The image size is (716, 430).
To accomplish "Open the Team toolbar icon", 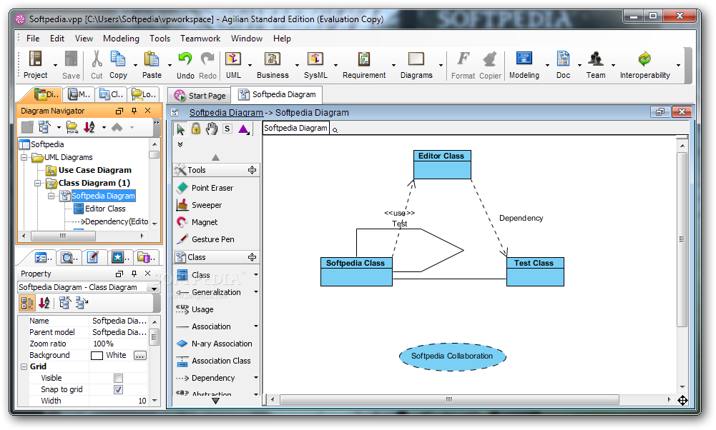I will pos(595,59).
